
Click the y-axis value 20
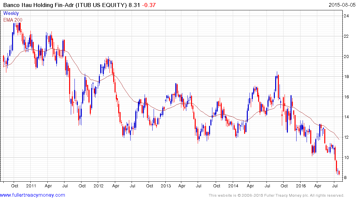click(346, 56)
